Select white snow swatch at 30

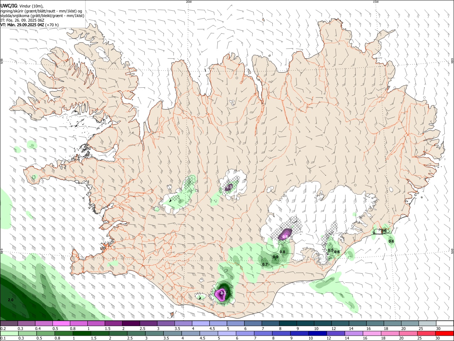445,324
